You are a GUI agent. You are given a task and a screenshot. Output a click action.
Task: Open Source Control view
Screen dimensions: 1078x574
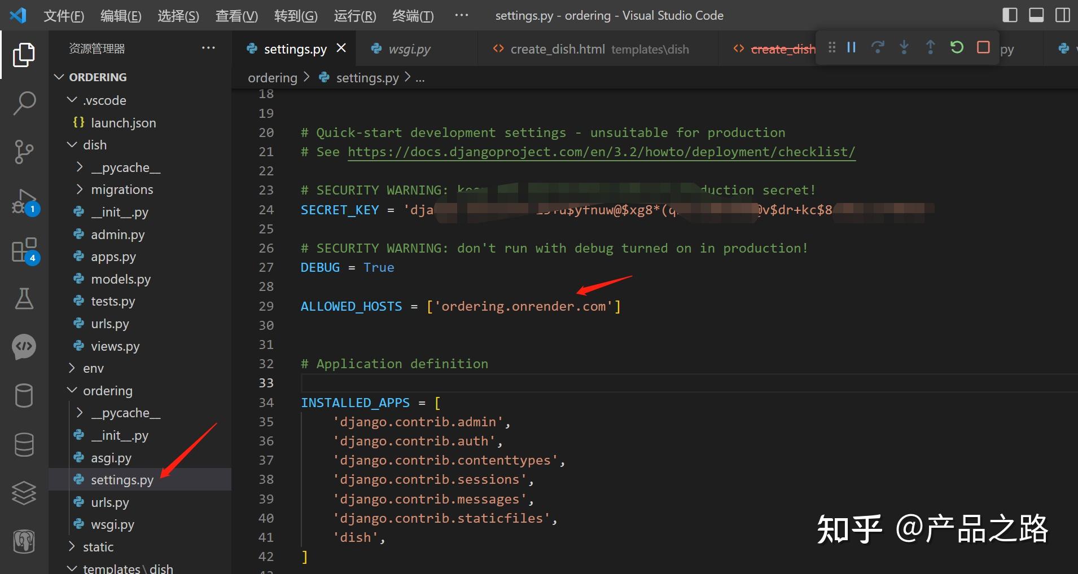click(x=24, y=152)
